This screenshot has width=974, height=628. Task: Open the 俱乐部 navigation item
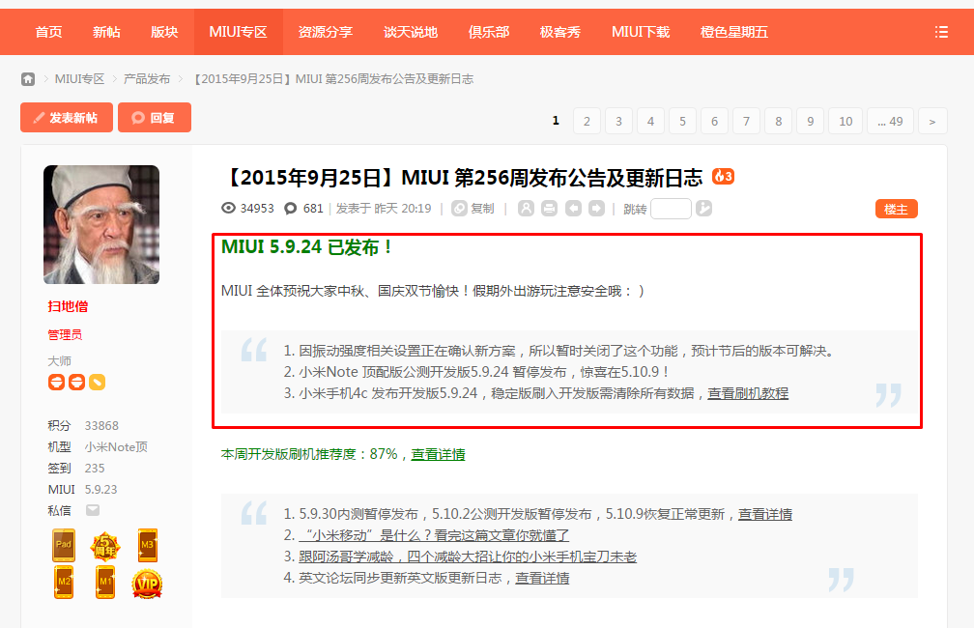click(489, 32)
